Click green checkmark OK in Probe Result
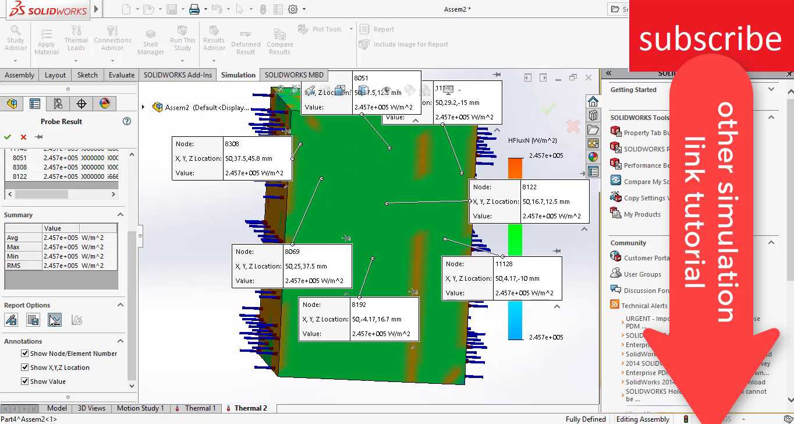Viewport: 794px width, 424px height. tap(8, 137)
